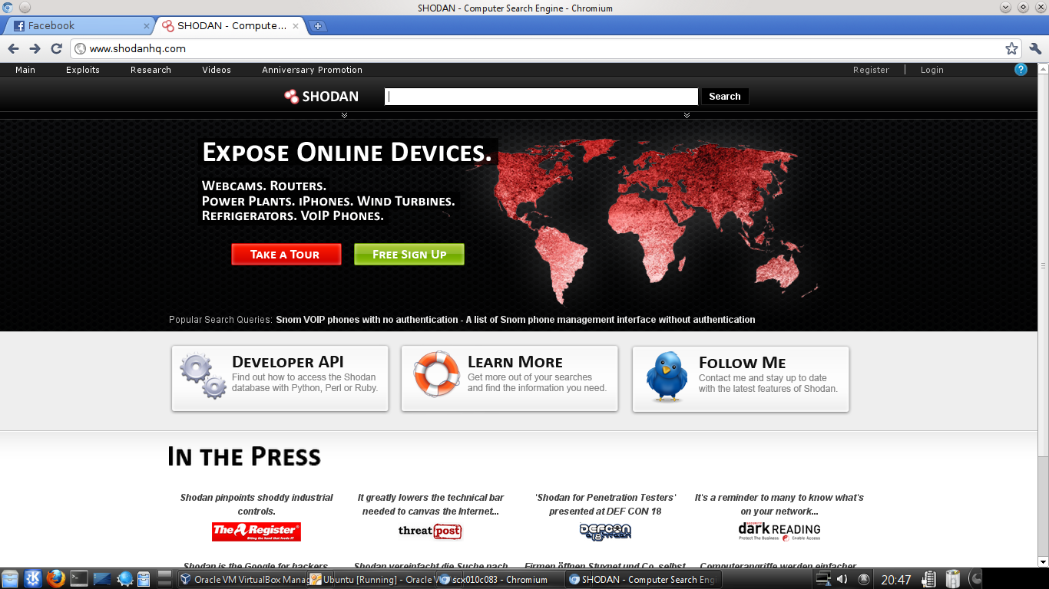The width and height of the screenshot is (1049, 589).
Task: Open the KDE application launcher menu
Action: coord(33,579)
